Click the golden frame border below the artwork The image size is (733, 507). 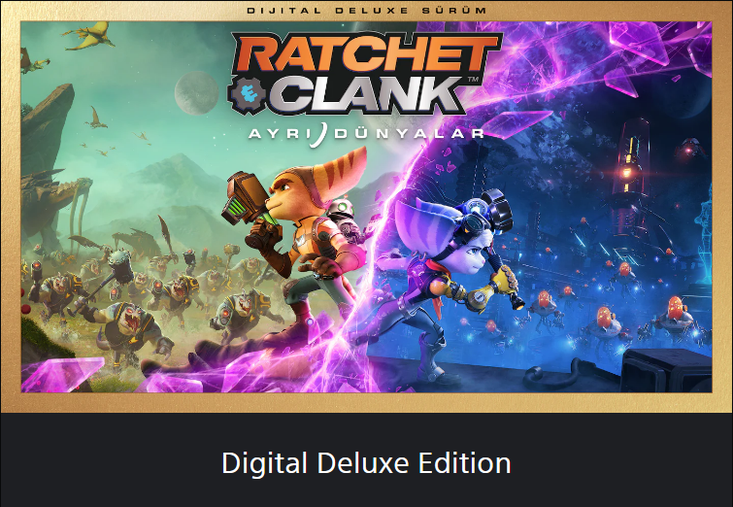click(367, 402)
